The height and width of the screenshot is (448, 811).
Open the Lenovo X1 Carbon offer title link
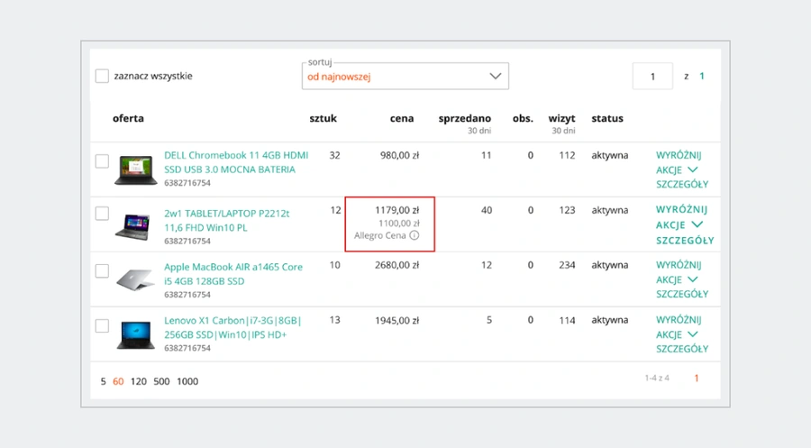click(x=232, y=327)
